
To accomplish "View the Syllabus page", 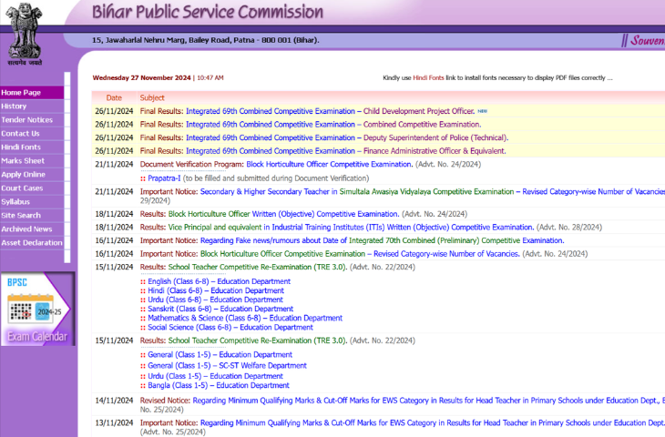I will pos(32,202).
